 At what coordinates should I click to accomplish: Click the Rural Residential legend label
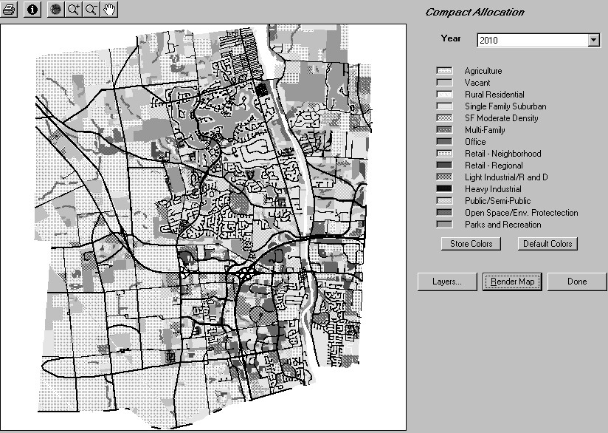(494, 95)
